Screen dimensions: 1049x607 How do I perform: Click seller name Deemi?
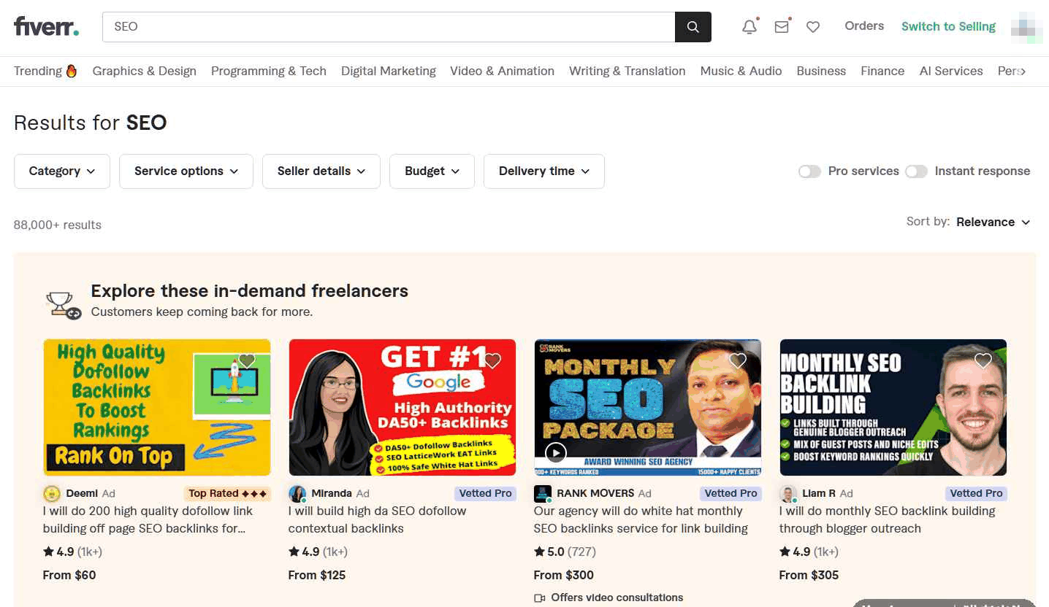[82, 494]
